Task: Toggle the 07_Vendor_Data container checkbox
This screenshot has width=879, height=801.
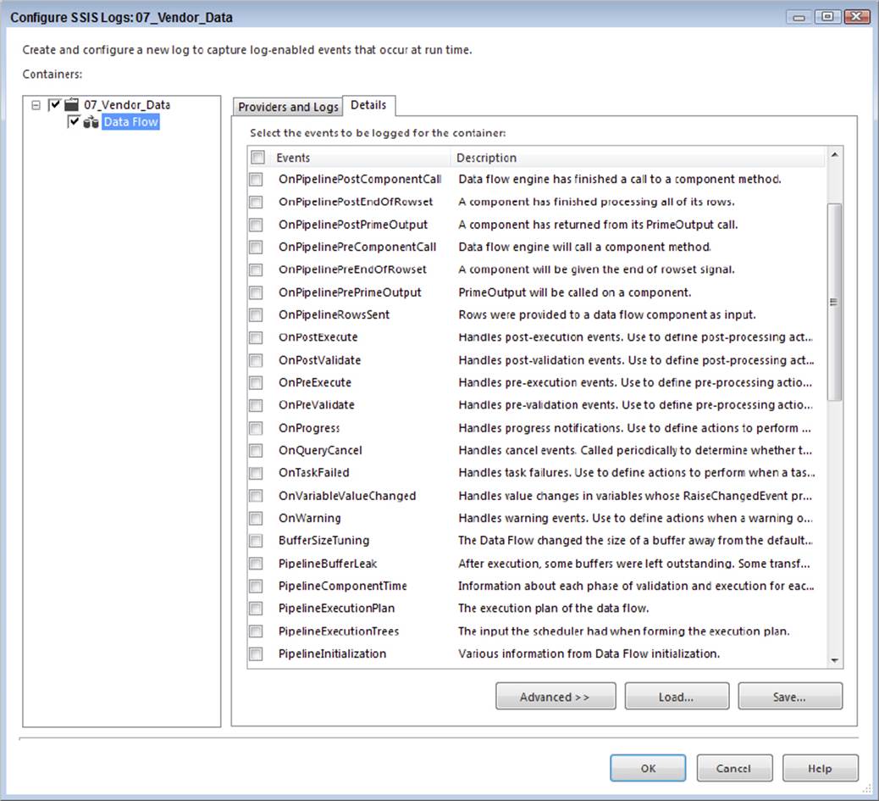Action: pos(54,104)
